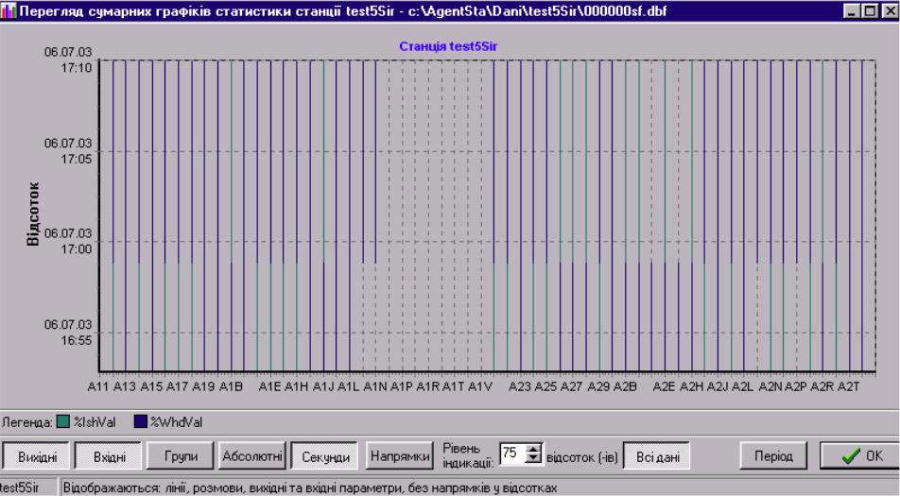Click the 17:10 time axis label
900x496 pixels.
77,68
